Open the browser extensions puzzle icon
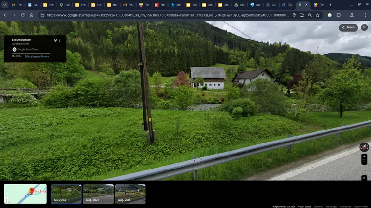The image size is (371, 208). coord(339,15)
